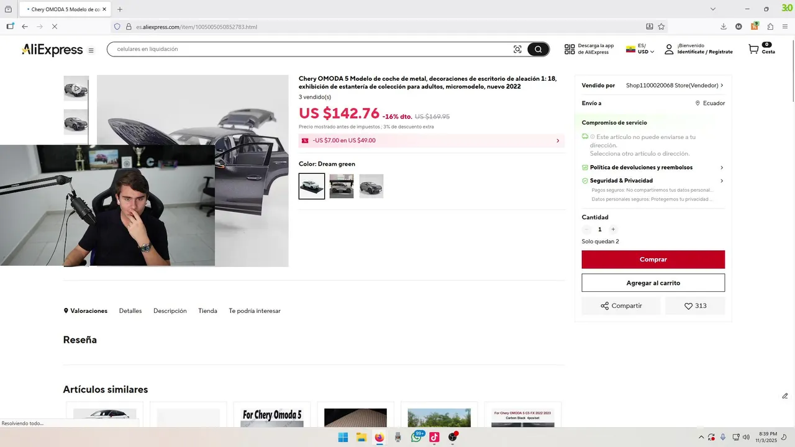Show hidden system tray icons
This screenshot has height=447, width=795.
pos(701,437)
